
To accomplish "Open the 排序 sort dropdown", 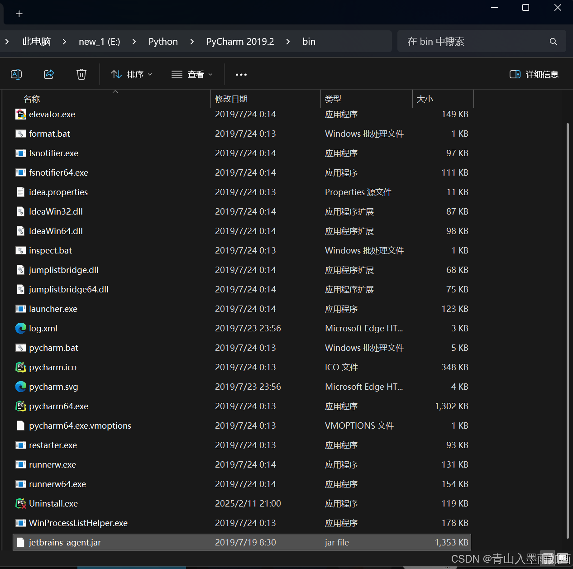I will click(131, 74).
